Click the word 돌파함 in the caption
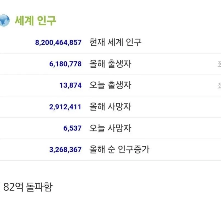 click(x=39, y=188)
